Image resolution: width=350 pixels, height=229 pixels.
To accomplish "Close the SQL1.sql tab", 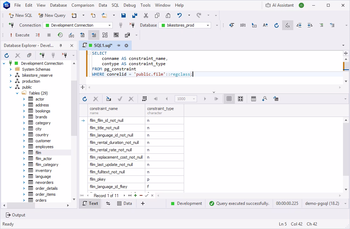I will pos(126,46).
